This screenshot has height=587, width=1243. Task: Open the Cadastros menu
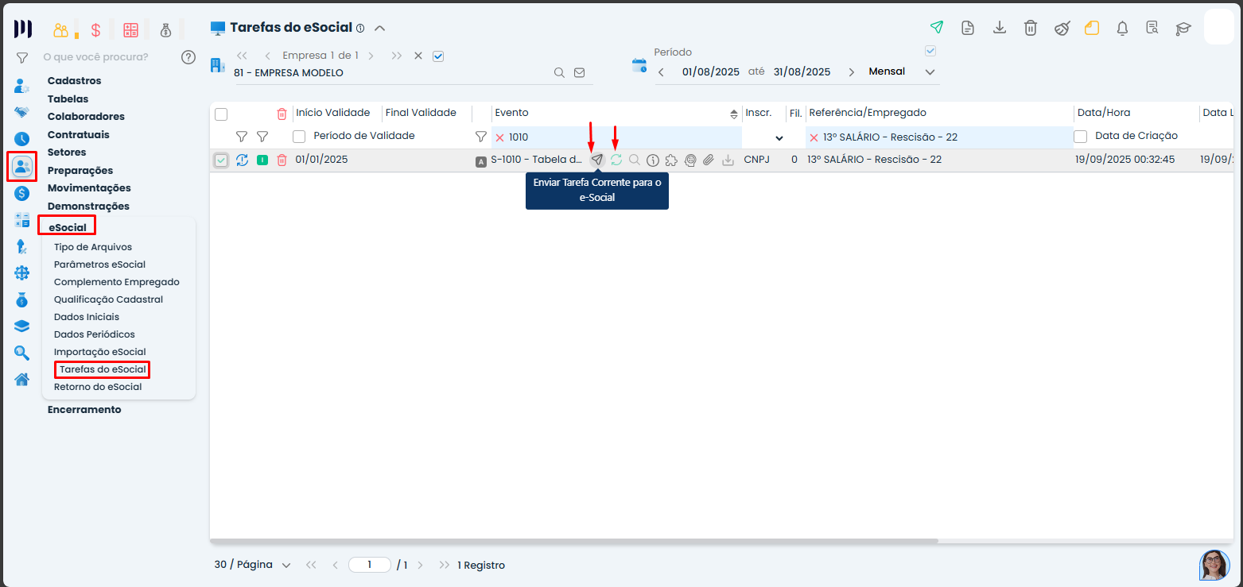tap(74, 80)
